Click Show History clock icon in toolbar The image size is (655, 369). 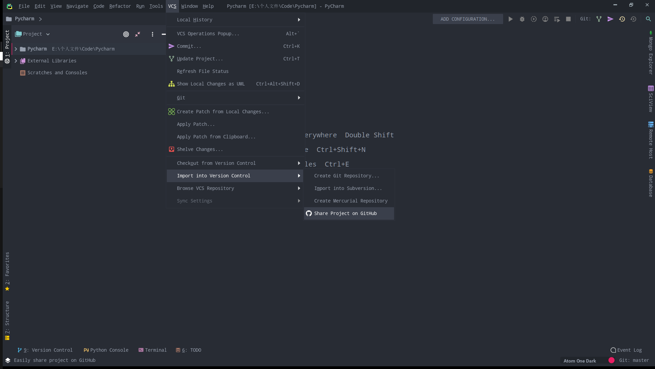[622, 19]
